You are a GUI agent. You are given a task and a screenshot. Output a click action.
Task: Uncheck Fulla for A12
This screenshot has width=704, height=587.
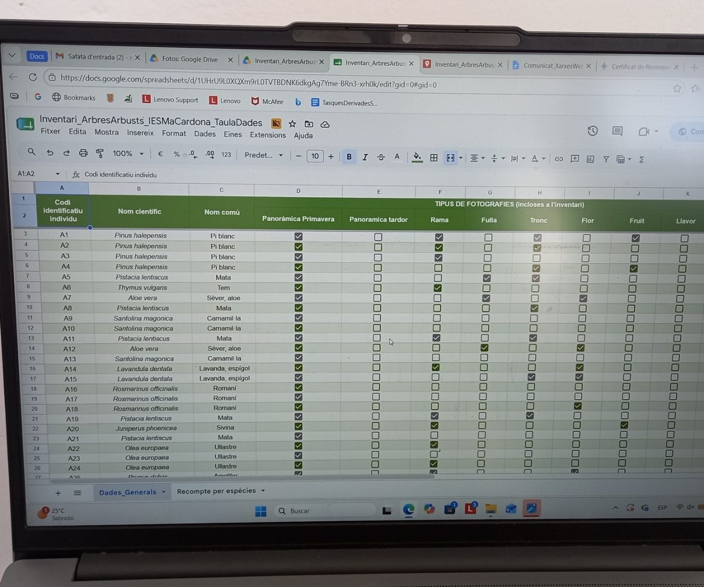[x=484, y=348]
